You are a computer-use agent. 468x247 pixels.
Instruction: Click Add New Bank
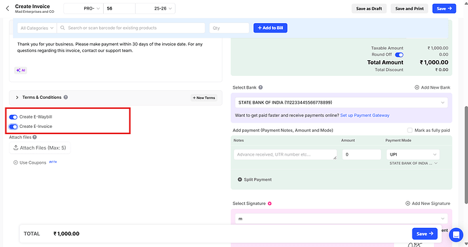(x=432, y=87)
